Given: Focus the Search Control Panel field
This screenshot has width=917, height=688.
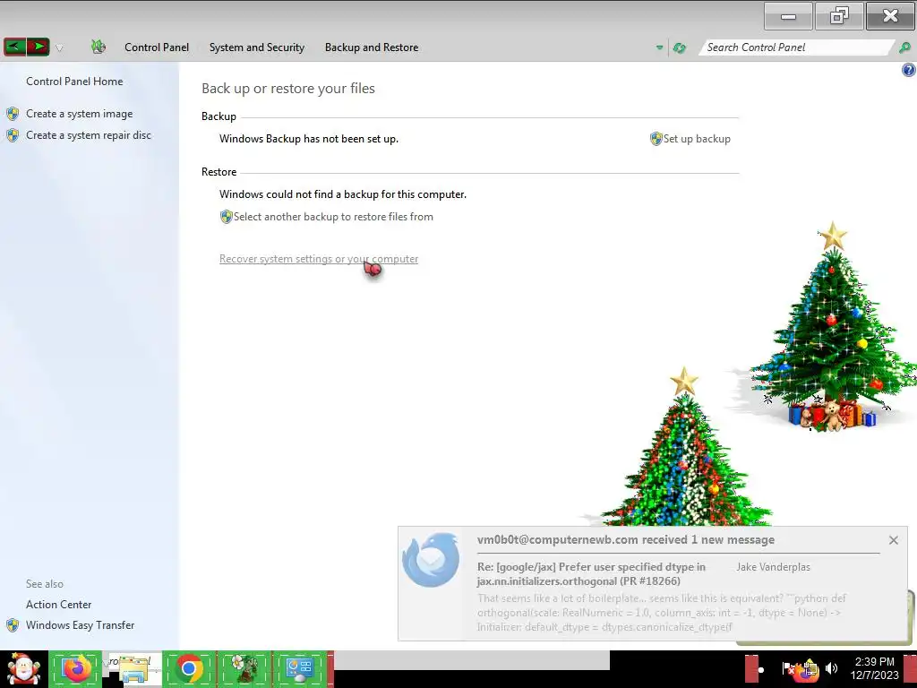Looking at the screenshot, I should click(795, 47).
